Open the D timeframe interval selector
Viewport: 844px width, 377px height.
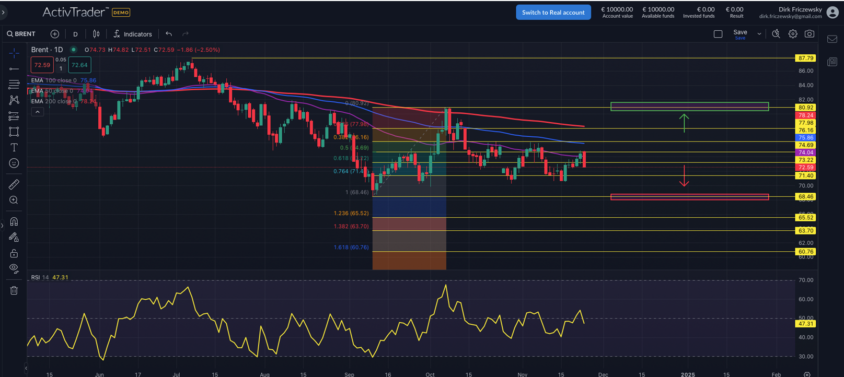click(x=75, y=34)
